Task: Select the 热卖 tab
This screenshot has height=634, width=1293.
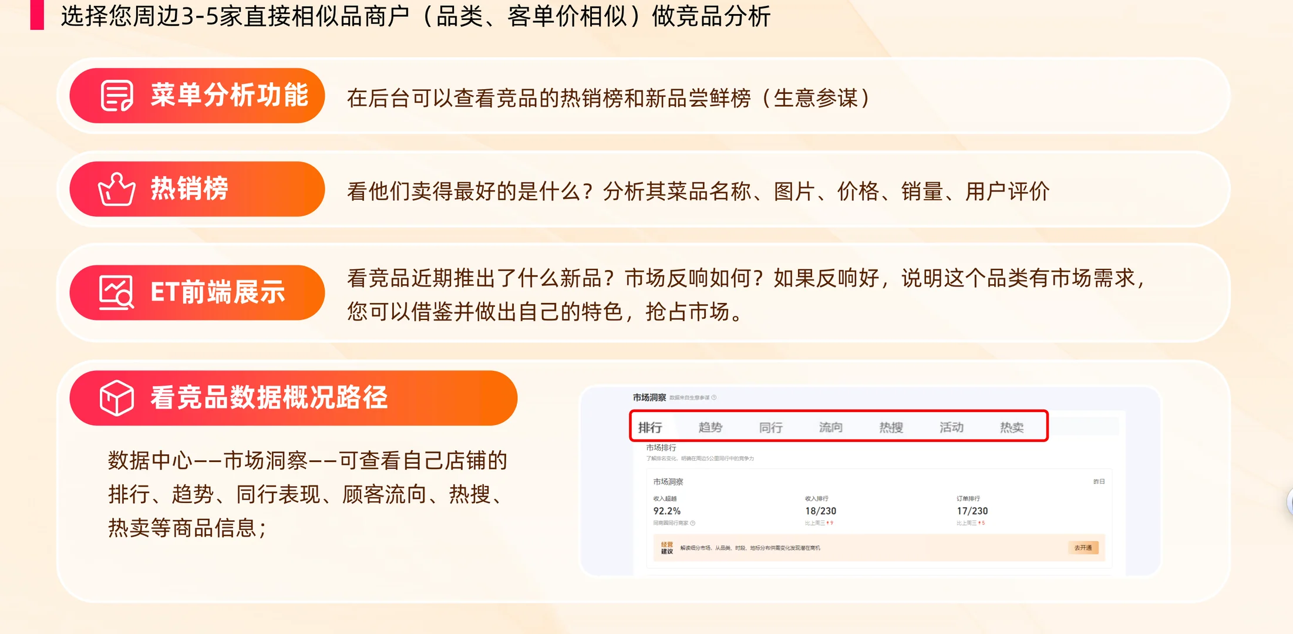Action: (1012, 427)
